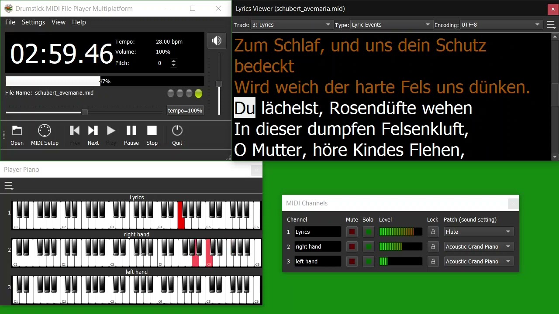Image resolution: width=559 pixels, height=314 pixels.
Task: Edit the left hand channel name field
Action: [317, 262]
